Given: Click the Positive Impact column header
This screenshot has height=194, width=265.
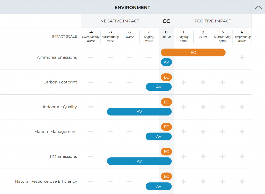Looking at the screenshot, I should click(212, 21).
